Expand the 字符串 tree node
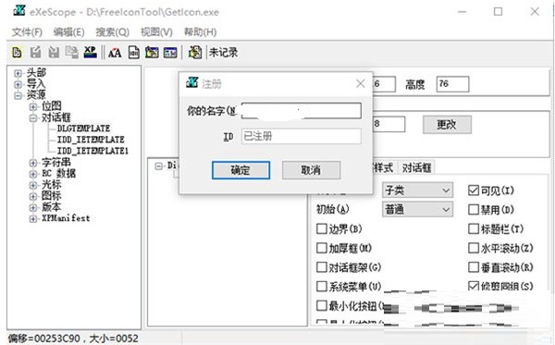Screen dimensions: 555x345 click(33, 163)
